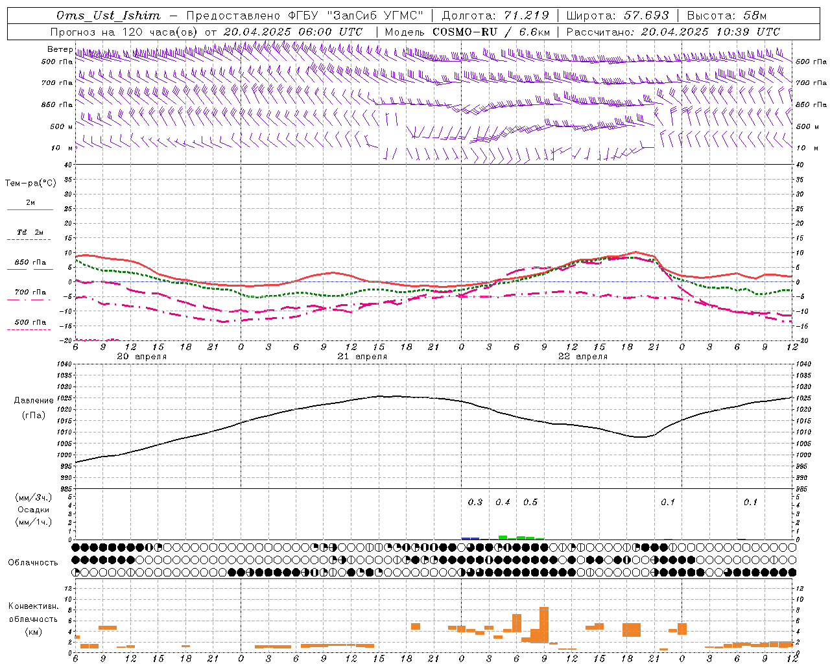
Task: Click the Ветер wind panel label
Action: 60,49
